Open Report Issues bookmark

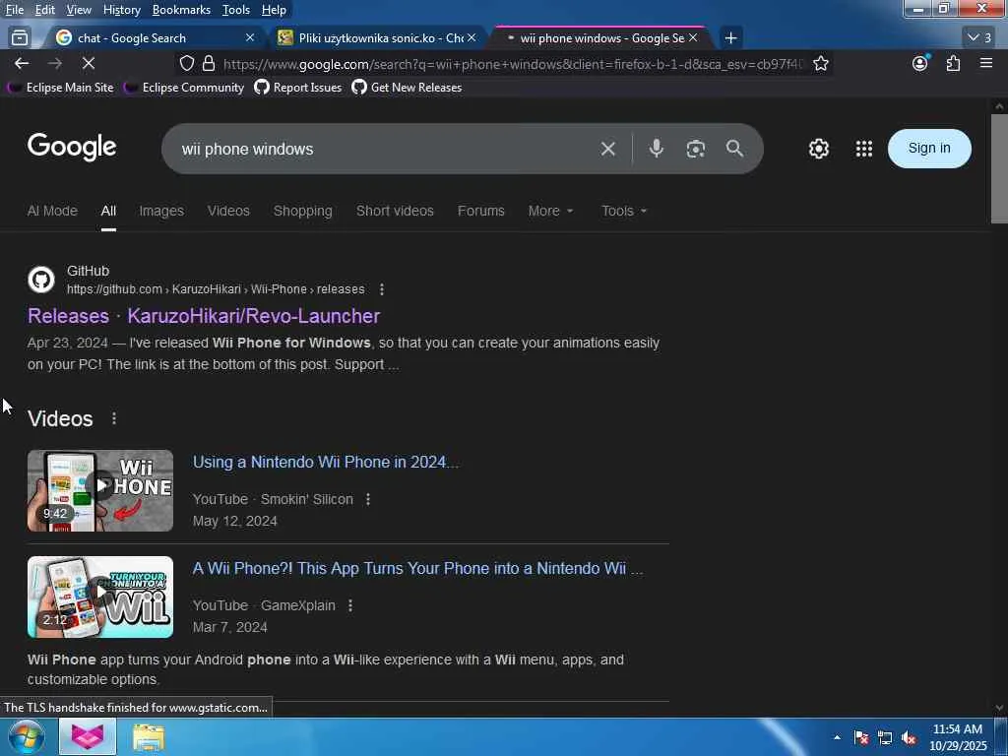click(298, 88)
